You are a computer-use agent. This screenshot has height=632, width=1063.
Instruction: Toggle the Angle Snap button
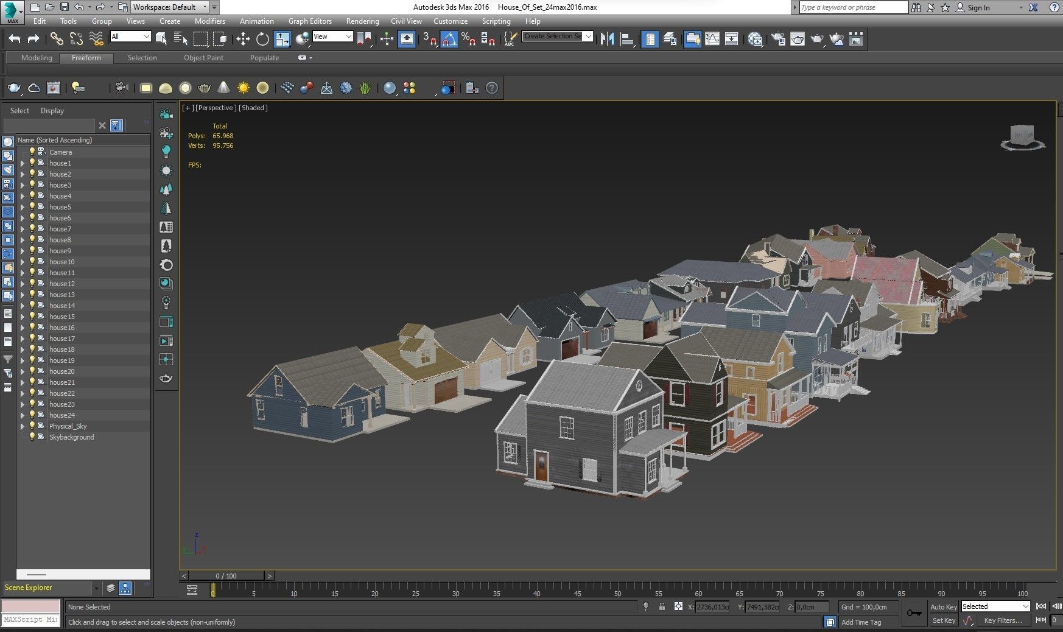coord(449,39)
